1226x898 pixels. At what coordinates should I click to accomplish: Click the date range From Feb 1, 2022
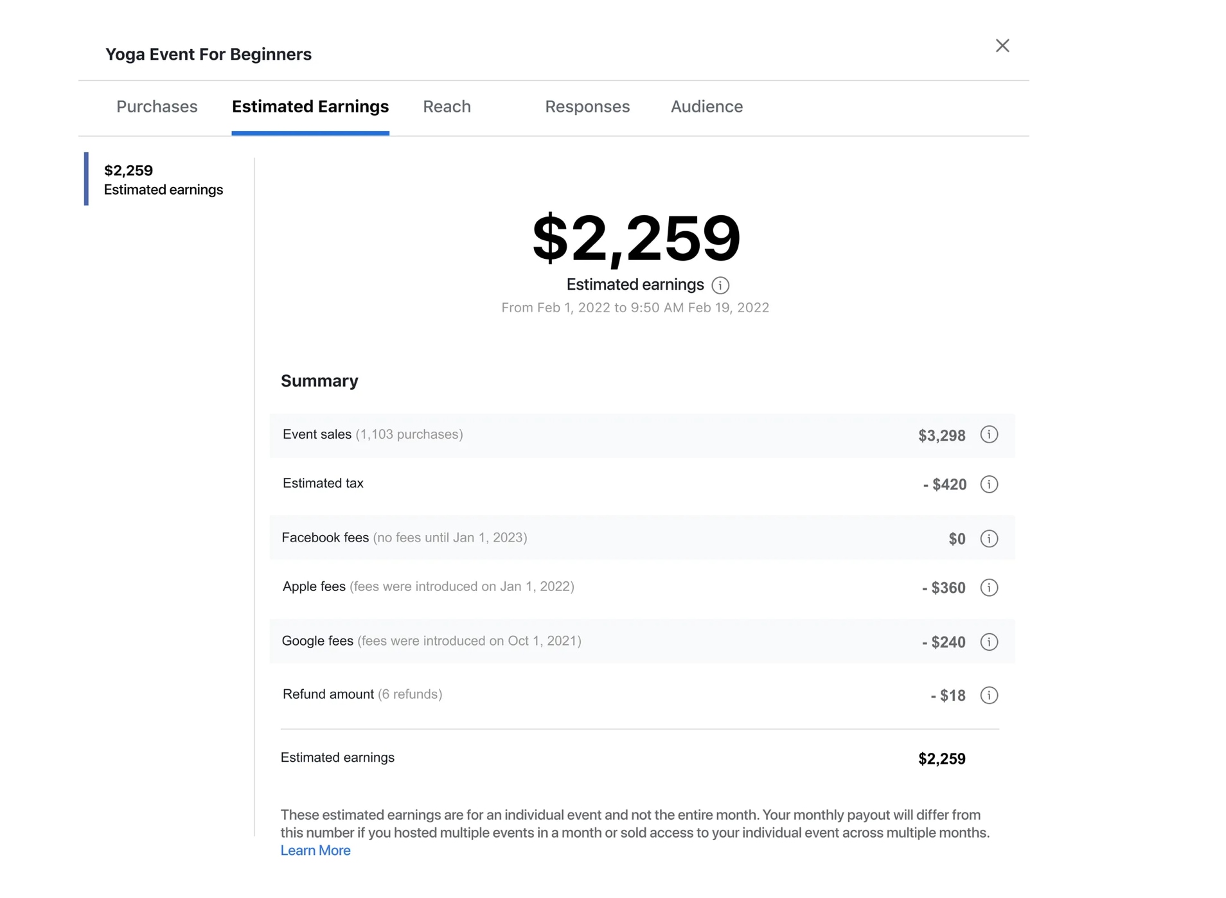click(x=635, y=308)
